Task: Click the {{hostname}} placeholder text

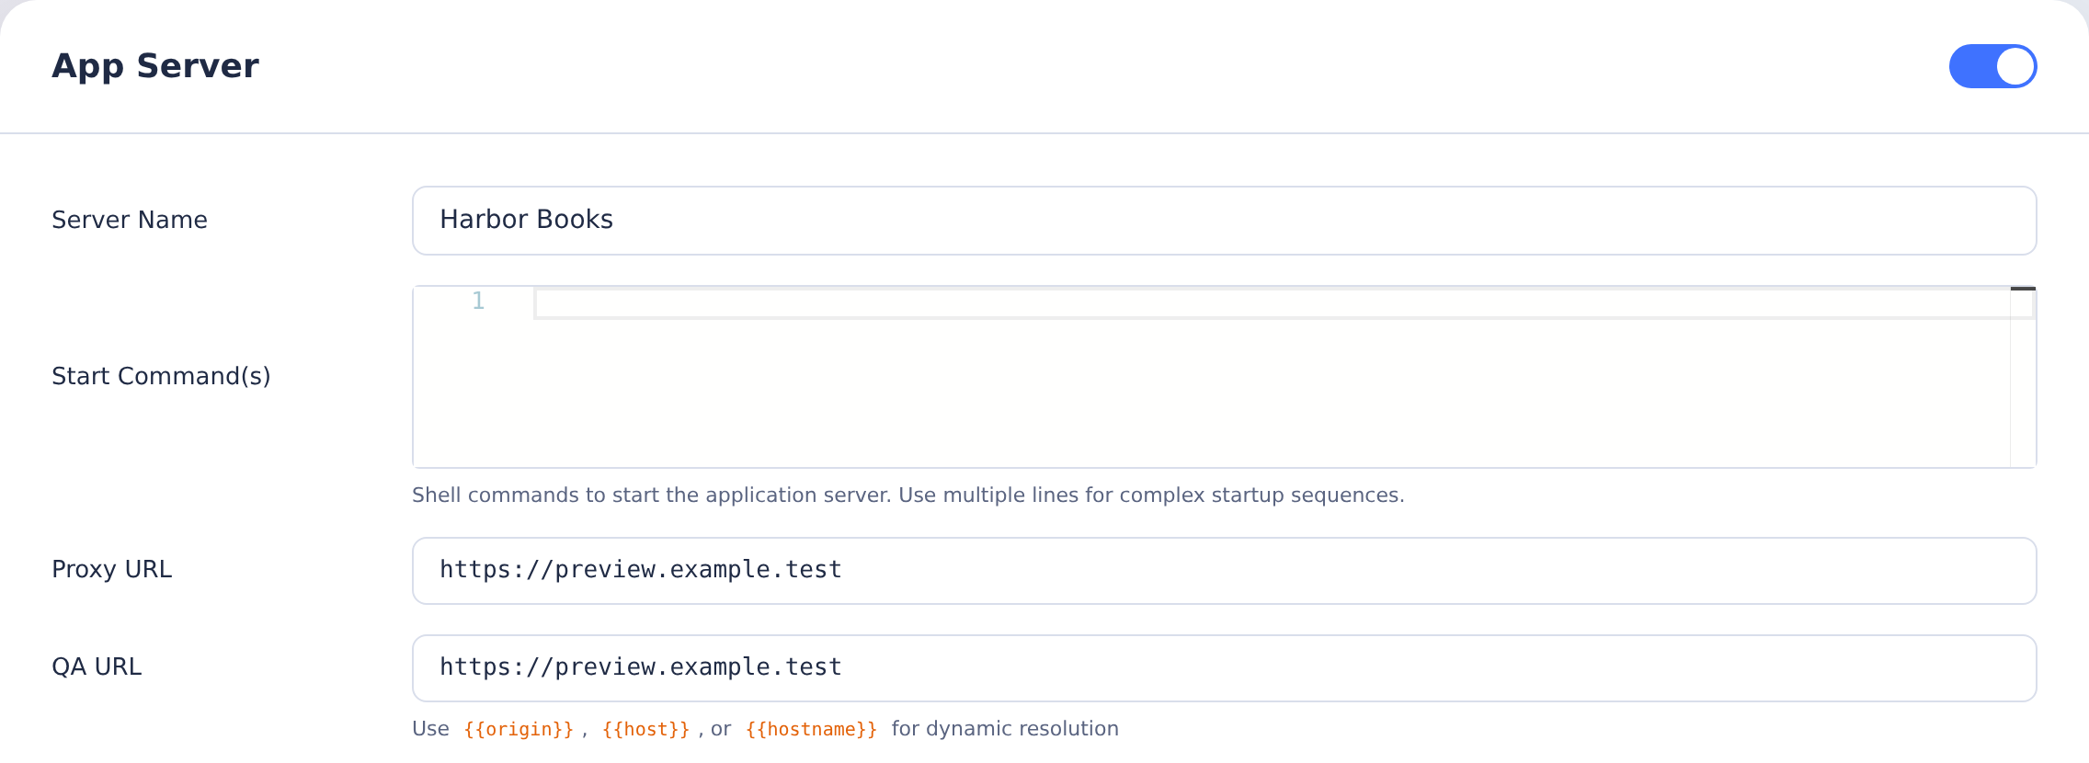Action: pos(811,729)
